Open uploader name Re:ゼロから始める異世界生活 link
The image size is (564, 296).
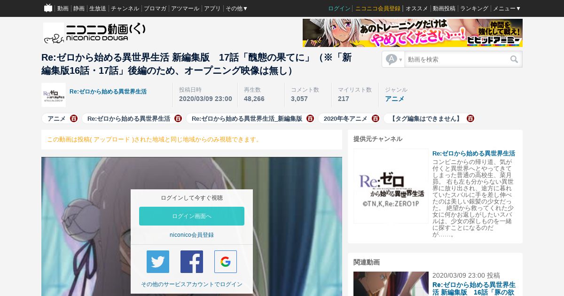coord(108,92)
